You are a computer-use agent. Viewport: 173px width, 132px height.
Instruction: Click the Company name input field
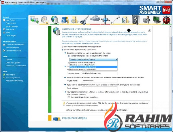100,73
